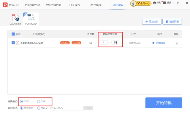Toggle checkbox for 互联网商业629v3.pdf
Viewport: 190px width, 116px height.
pyautogui.click(x=13, y=43)
